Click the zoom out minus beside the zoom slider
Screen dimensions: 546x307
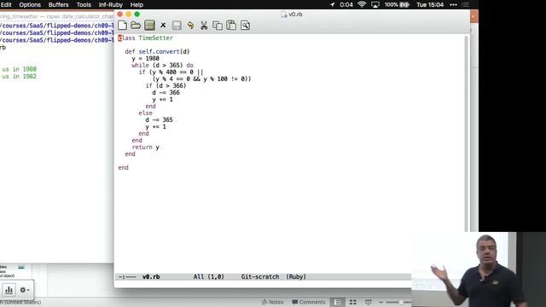381,302
